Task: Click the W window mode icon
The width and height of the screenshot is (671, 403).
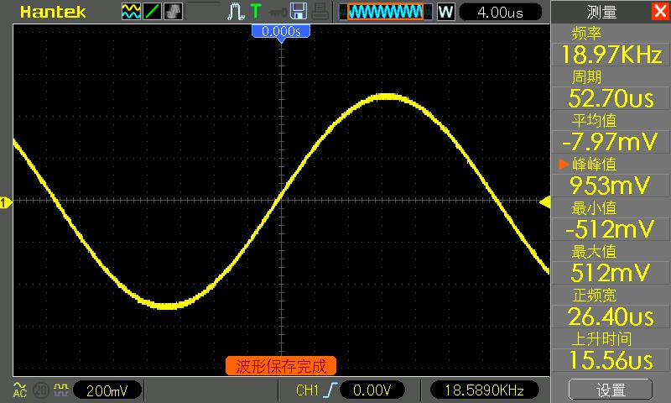Action: point(445,12)
